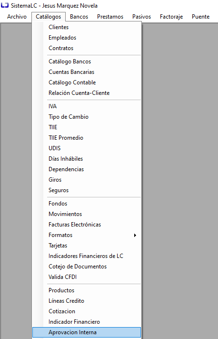This screenshot has height=339, width=218.
Task: Choose the Empleados menu entry
Action: click(x=87, y=38)
